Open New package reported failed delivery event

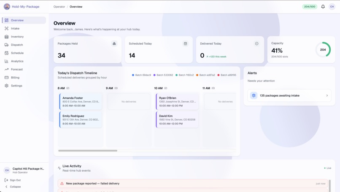tap(193, 183)
